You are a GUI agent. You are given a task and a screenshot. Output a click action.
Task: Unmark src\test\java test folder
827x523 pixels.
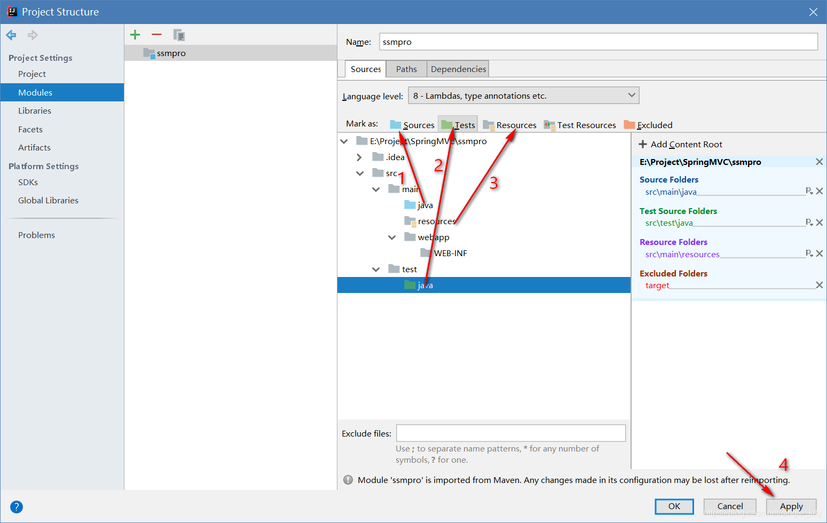pos(820,223)
